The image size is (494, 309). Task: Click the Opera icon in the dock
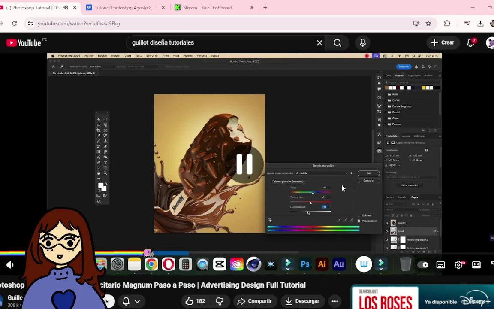pyautogui.click(x=169, y=264)
